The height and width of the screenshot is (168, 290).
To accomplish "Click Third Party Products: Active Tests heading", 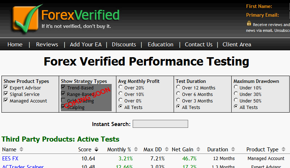I will click(x=61, y=139).
